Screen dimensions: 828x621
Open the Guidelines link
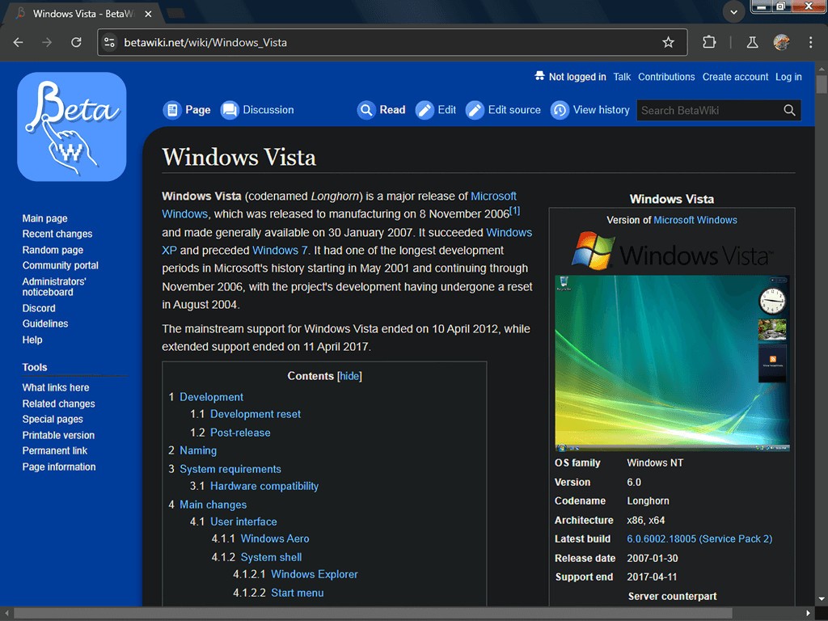(45, 323)
